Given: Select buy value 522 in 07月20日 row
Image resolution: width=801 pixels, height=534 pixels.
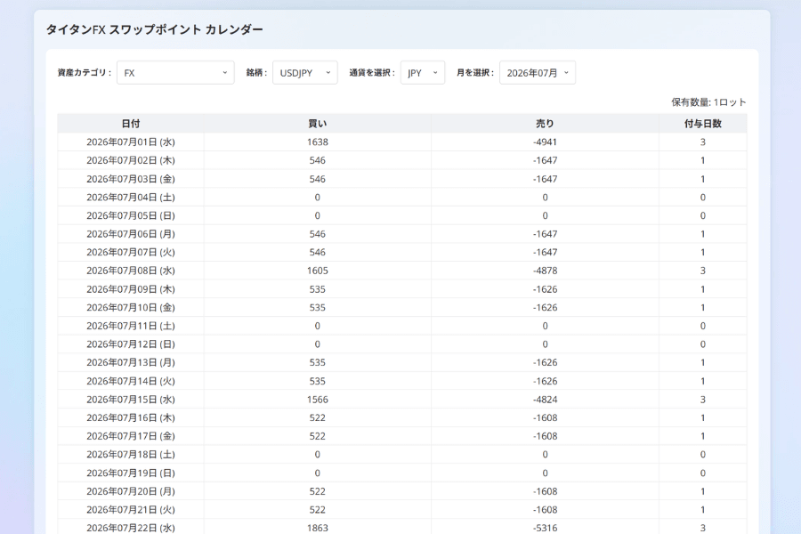Looking at the screenshot, I should (317, 491).
